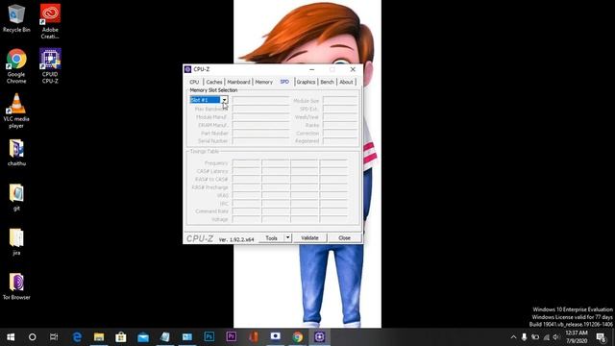Select the CPUID CPU-Z desktop shortcut
This screenshot has height=346, width=615.
coord(50,66)
